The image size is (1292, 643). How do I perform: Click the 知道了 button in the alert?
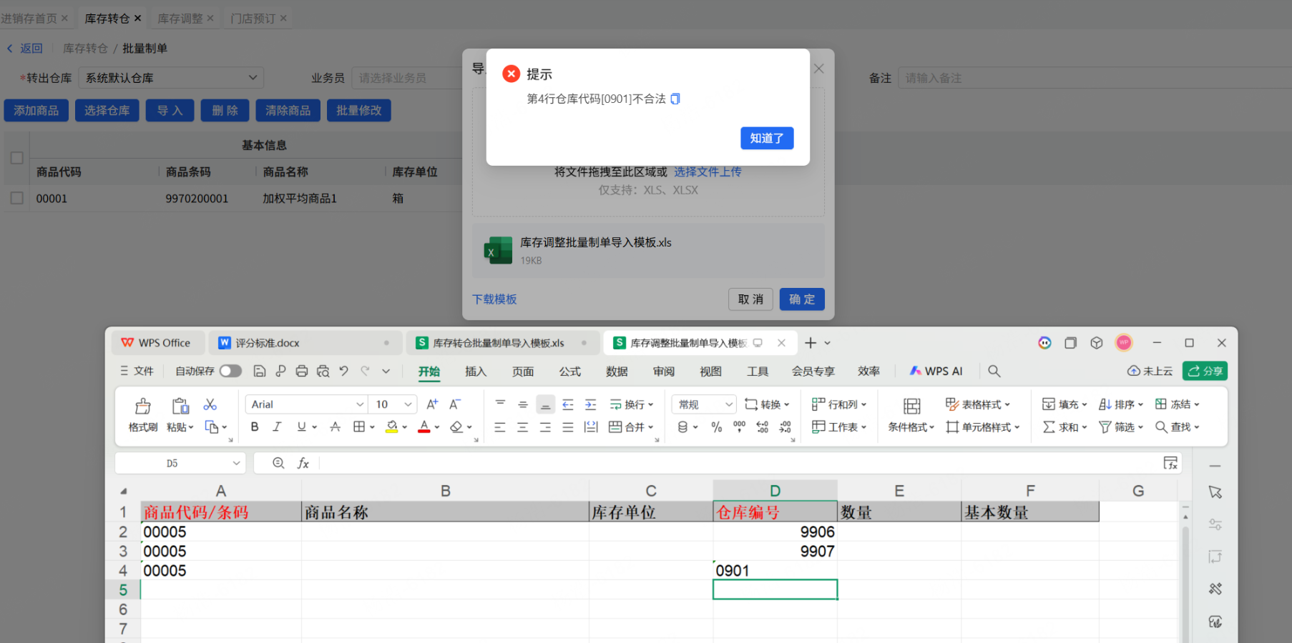coord(767,138)
